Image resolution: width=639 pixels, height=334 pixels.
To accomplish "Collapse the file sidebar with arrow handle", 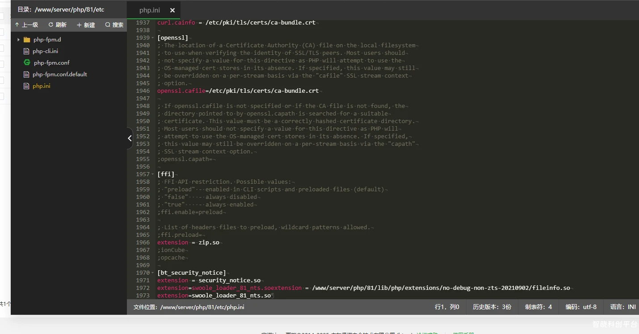I will pos(130,138).
